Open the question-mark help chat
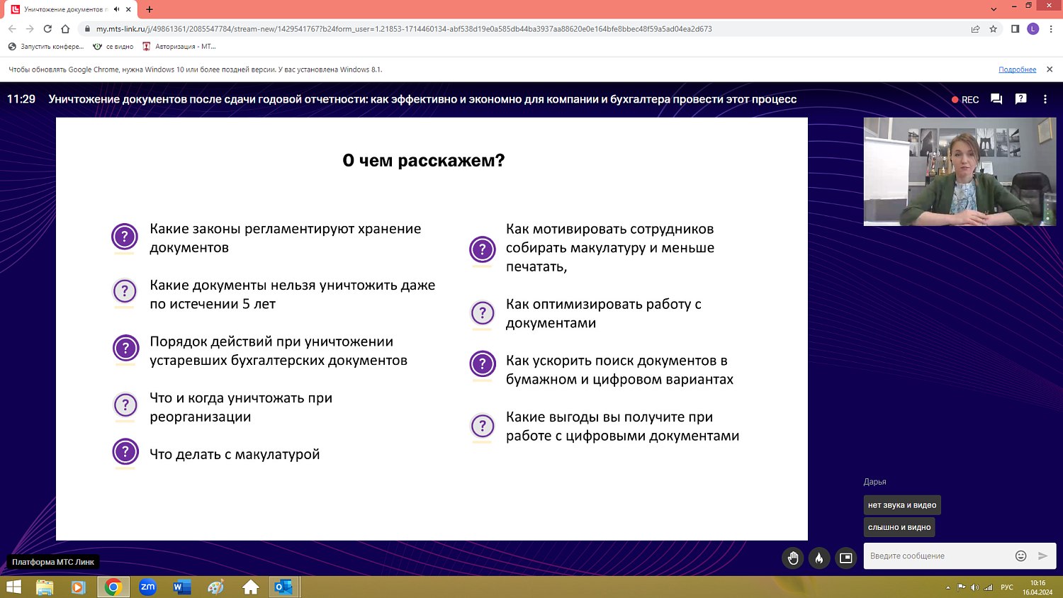Viewport: 1063px width, 598px height. [x=1022, y=99]
